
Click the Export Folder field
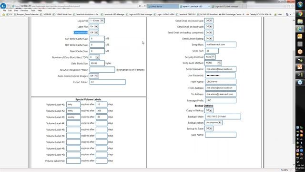click(x=108, y=82)
